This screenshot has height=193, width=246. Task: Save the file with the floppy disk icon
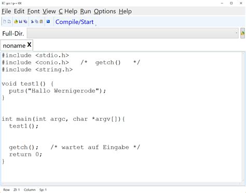[x=21, y=22]
